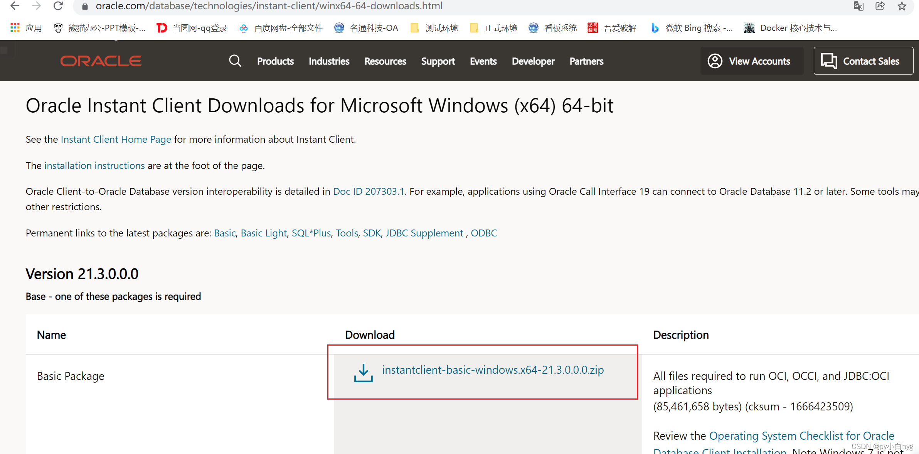Open 当图网-qq登录 bookmark

pyautogui.click(x=192, y=28)
